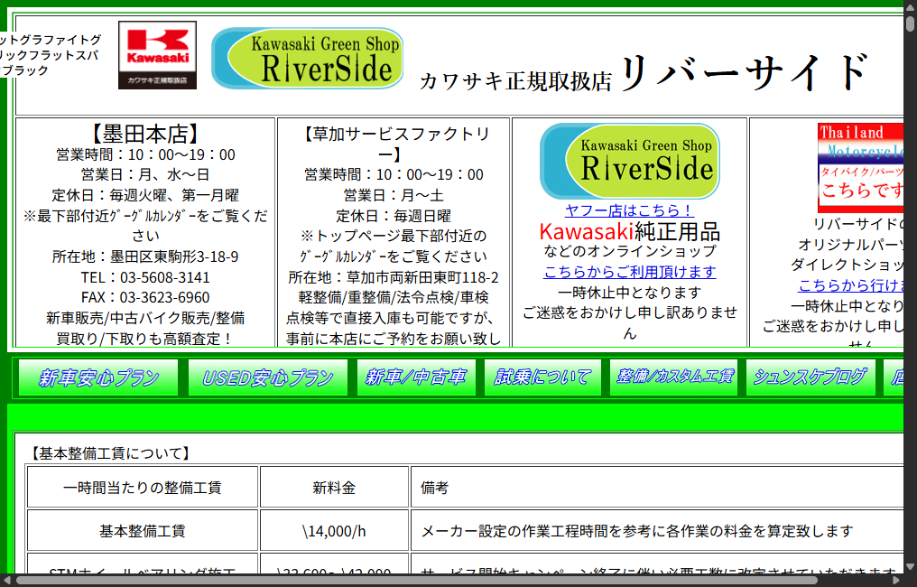Open the Thailand Motorcycle parts banner
Viewport: 917px width, 587px height.
coord(861,167)
